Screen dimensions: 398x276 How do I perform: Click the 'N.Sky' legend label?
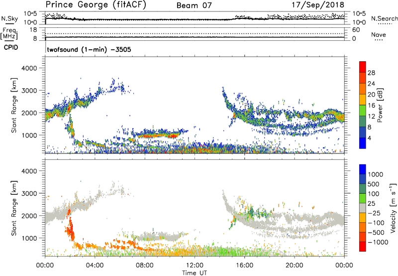(x=9, y=18)
